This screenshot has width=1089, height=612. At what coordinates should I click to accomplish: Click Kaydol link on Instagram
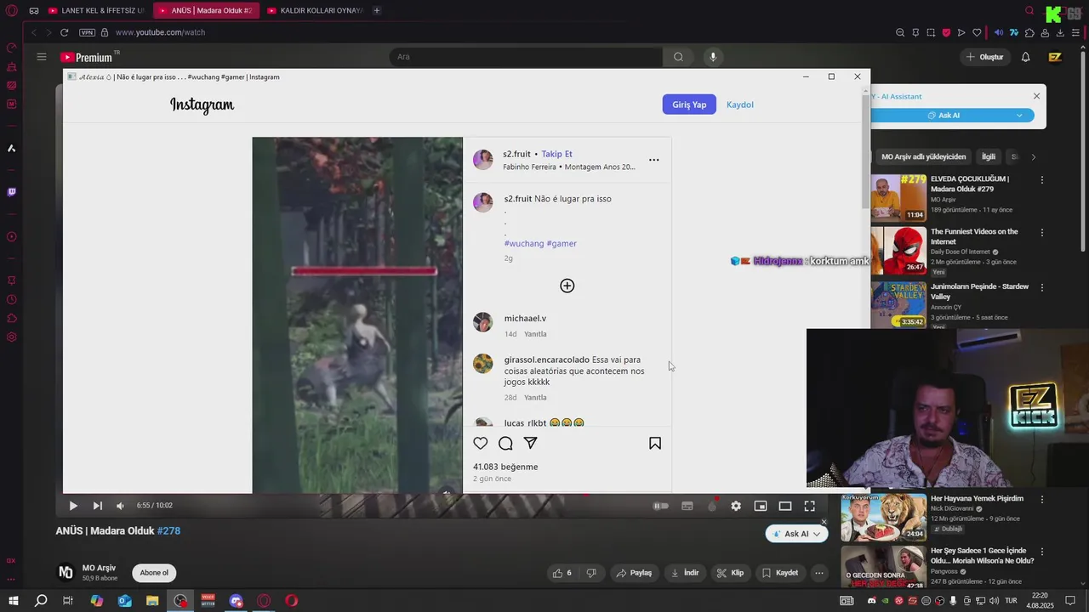point(740,105)
